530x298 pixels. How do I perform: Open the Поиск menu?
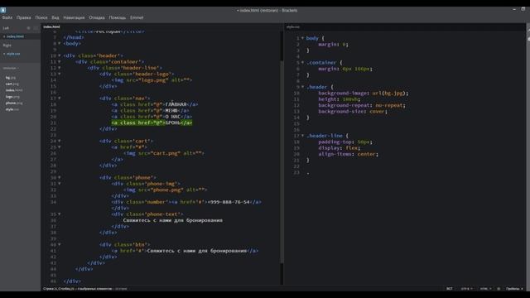point(41,17)
